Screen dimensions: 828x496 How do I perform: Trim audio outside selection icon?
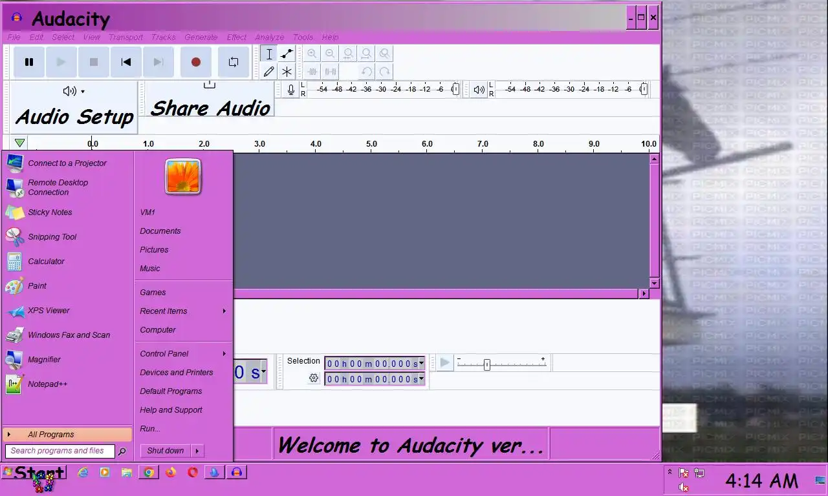coord(312,72)
